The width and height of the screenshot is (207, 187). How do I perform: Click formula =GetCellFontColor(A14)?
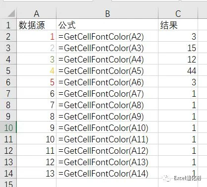pyautogui.click(x=107, y=173)
